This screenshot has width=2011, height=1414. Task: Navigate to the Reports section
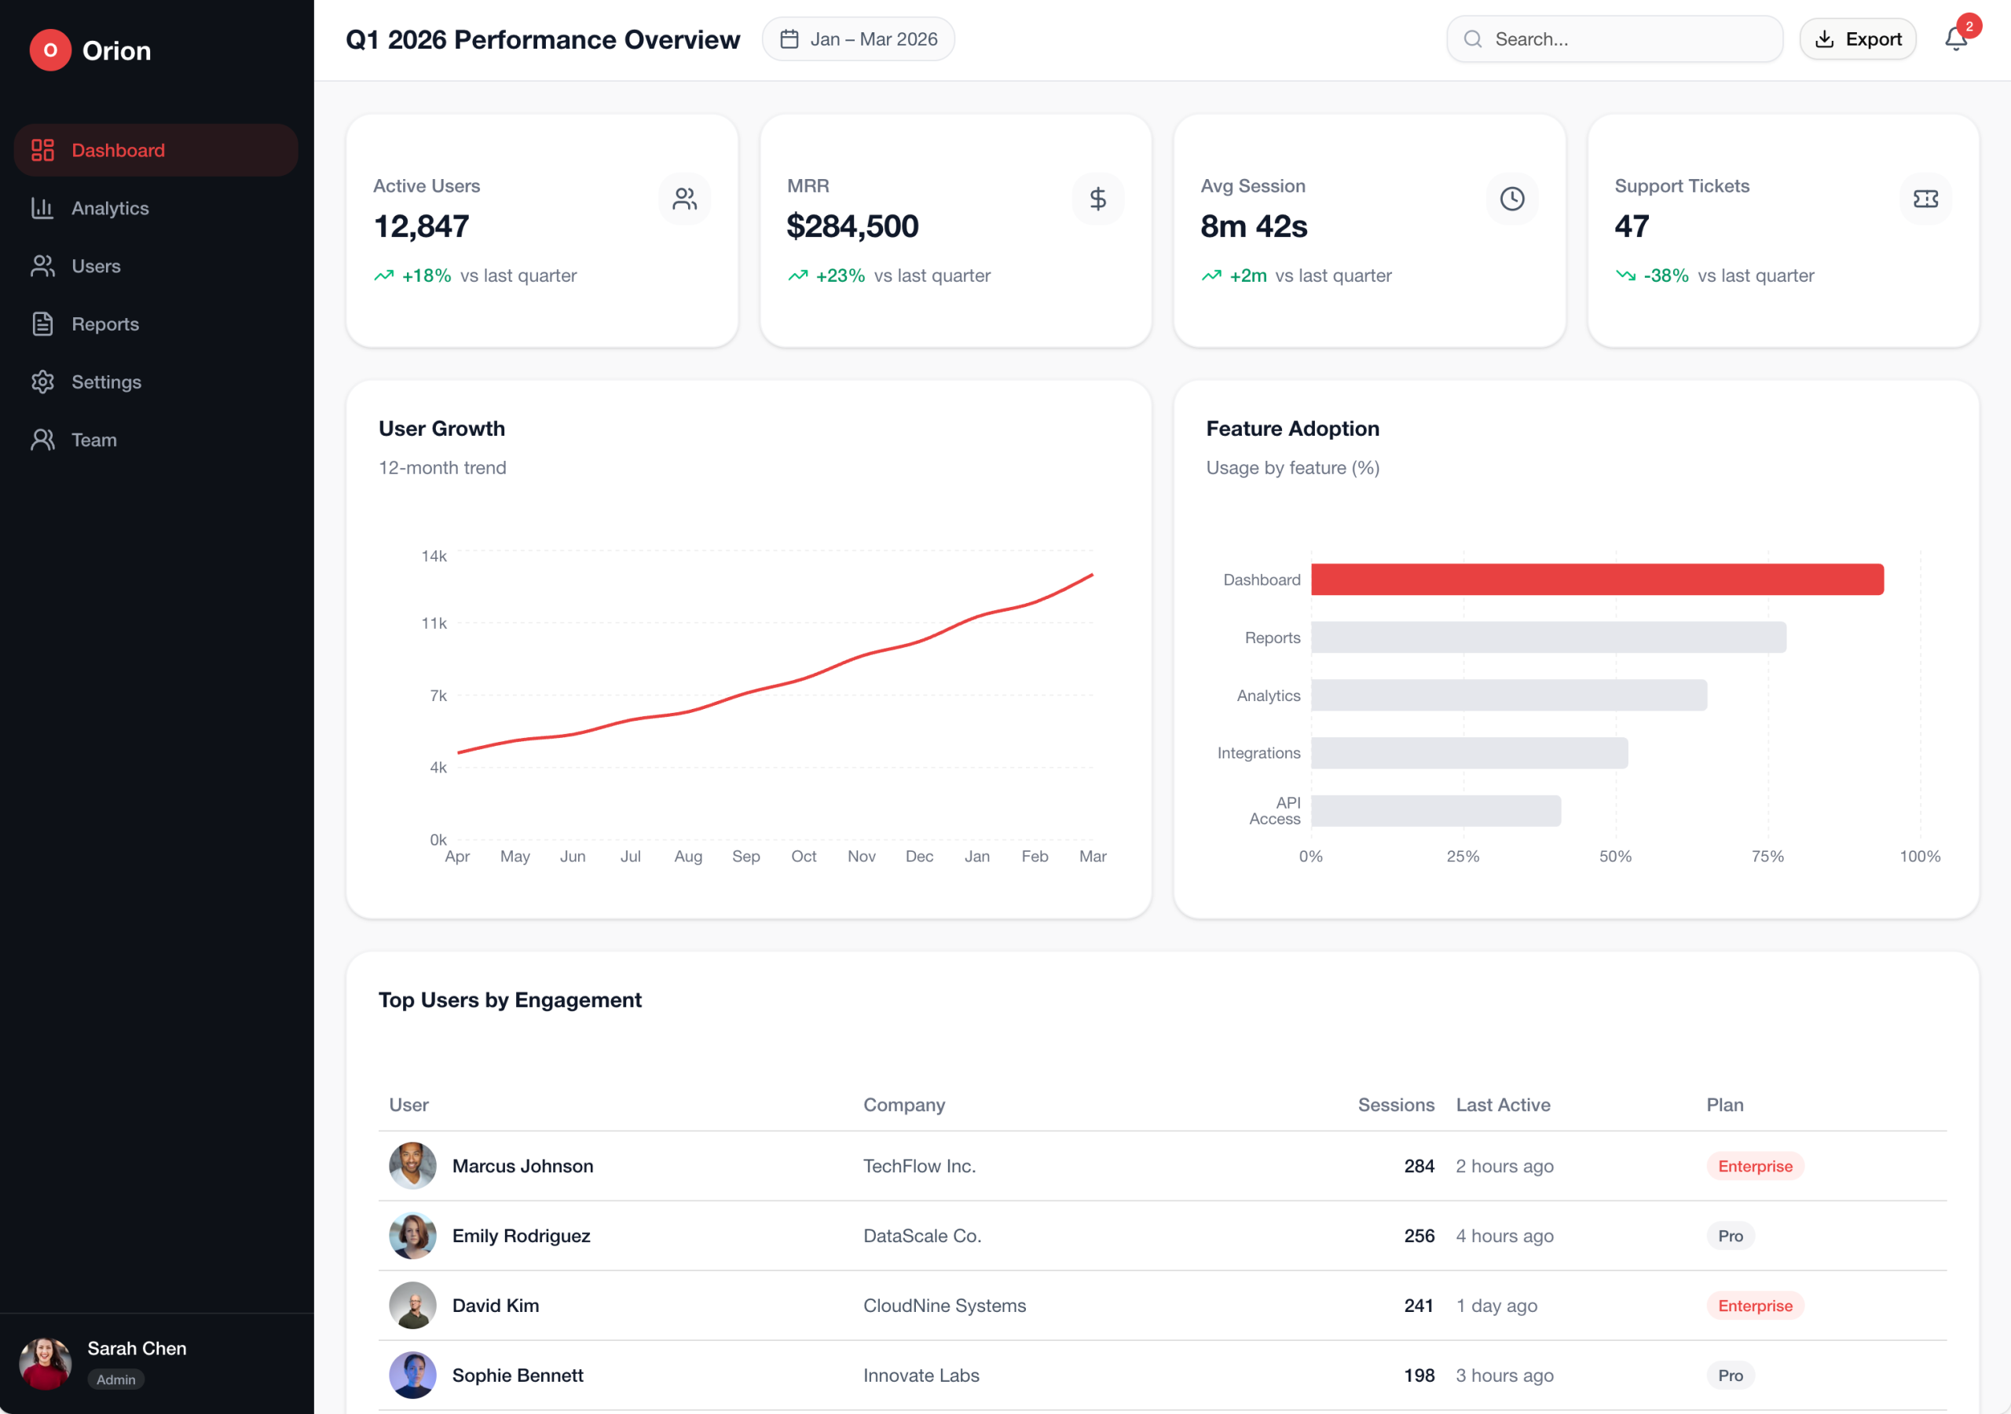104,323
